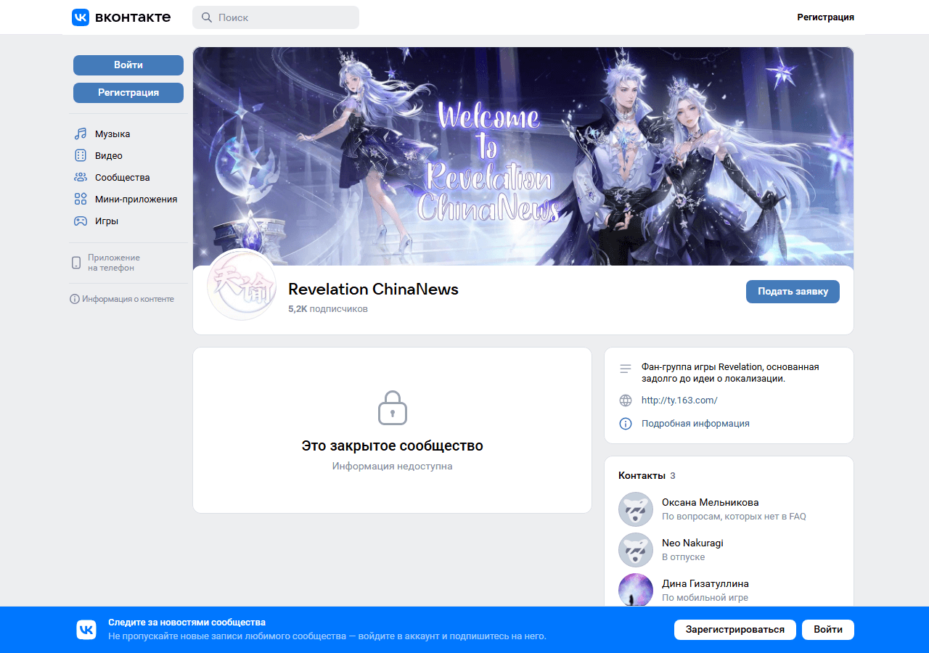This screenshot has width=929, height=653.
Task: Click the Сообщества people icon
Action: coord(81,178)
